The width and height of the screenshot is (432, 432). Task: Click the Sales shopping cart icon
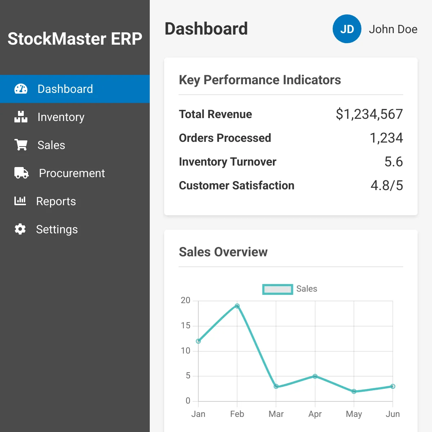point(21,145)
